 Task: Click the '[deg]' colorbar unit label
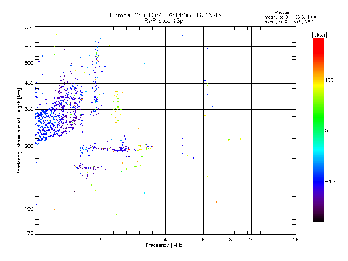[319, 35]
